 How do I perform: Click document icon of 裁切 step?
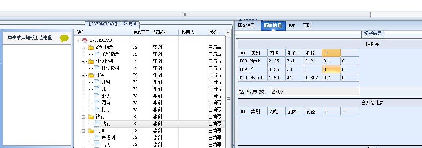pyautogui.click(x=97, y=89)
